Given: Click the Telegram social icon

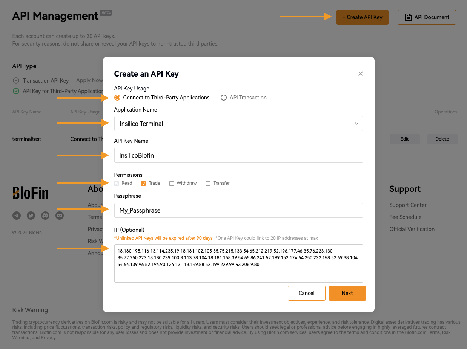Looking at the screenshot, I should (x=17, y=216).
